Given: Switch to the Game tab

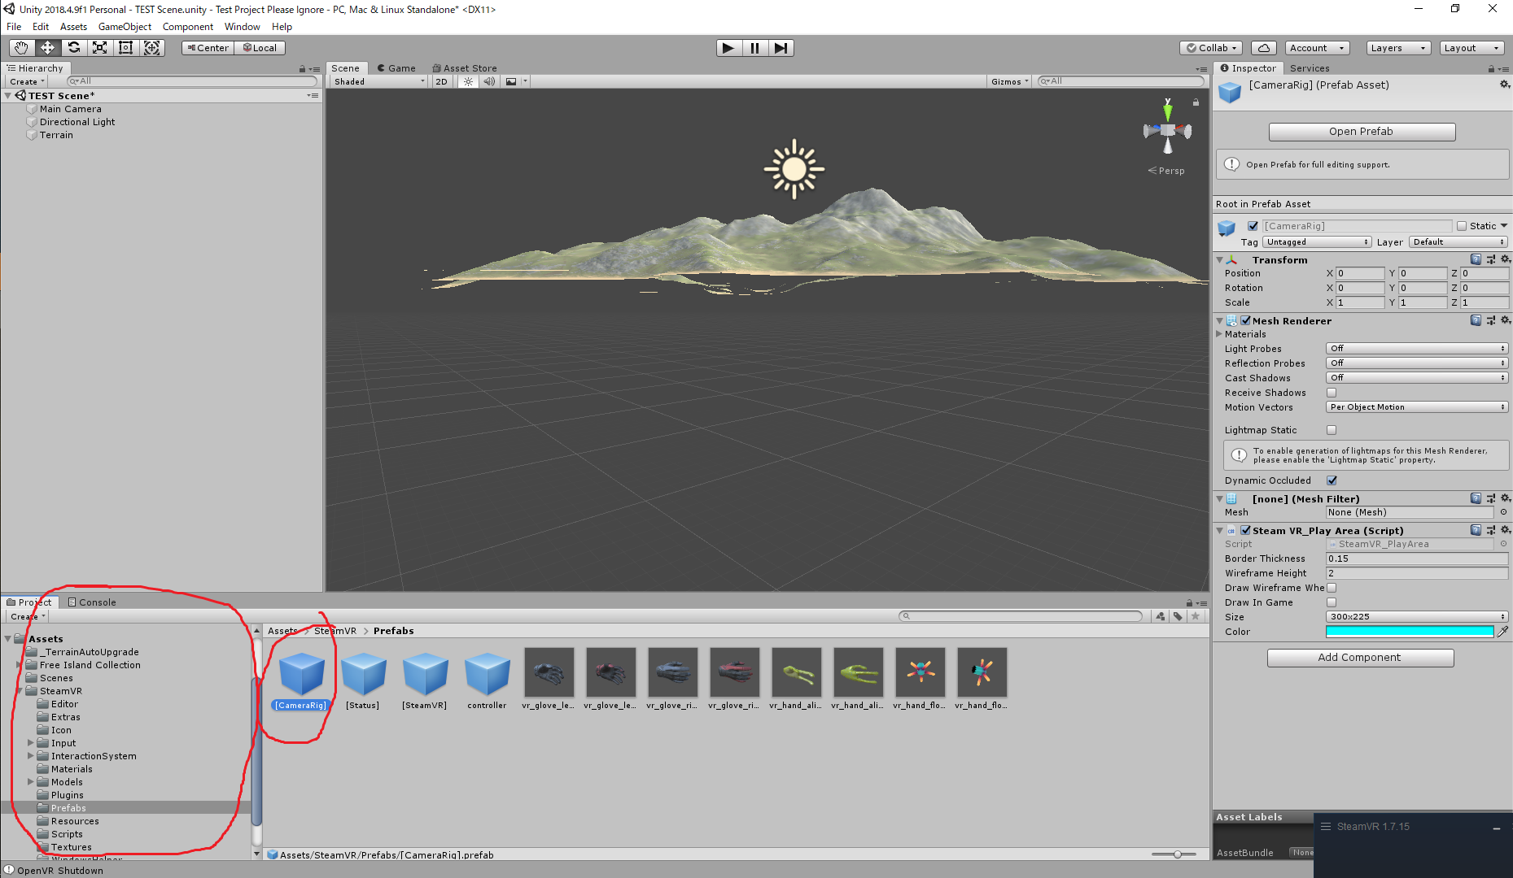Looking at the screenshot, I should click(x=396, y=67).
